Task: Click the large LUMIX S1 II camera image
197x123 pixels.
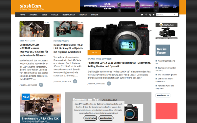Action: pos(120,38)
